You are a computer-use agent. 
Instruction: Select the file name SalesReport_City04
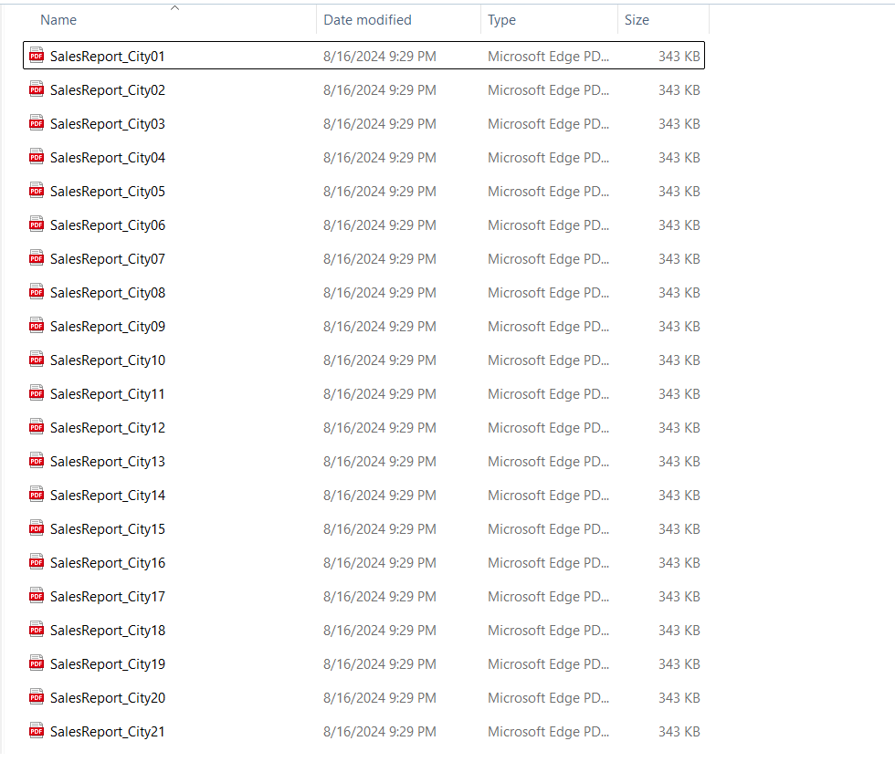click(x=108, y=157)
